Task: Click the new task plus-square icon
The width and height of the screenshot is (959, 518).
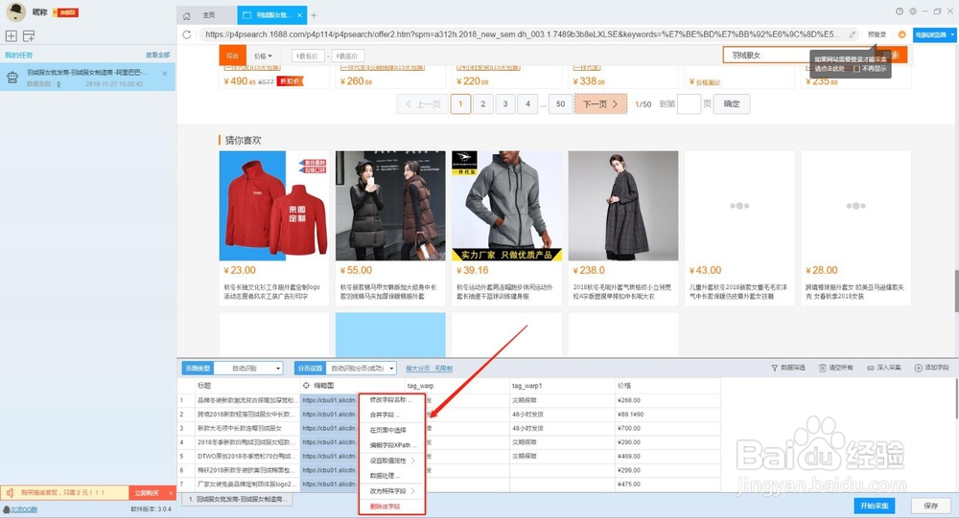Action: click(11, 36)
